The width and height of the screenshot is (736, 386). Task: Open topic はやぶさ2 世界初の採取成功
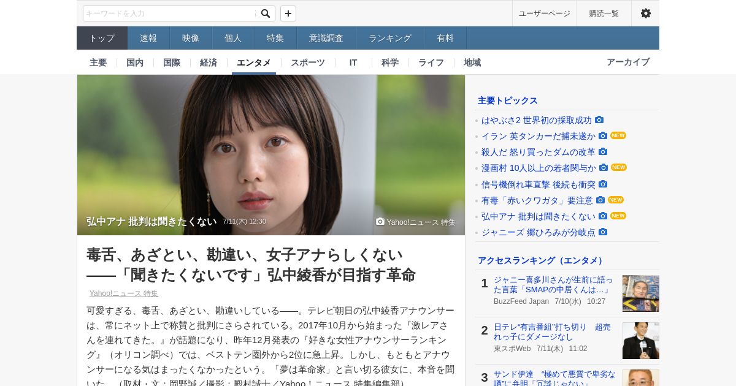point(537,120)
